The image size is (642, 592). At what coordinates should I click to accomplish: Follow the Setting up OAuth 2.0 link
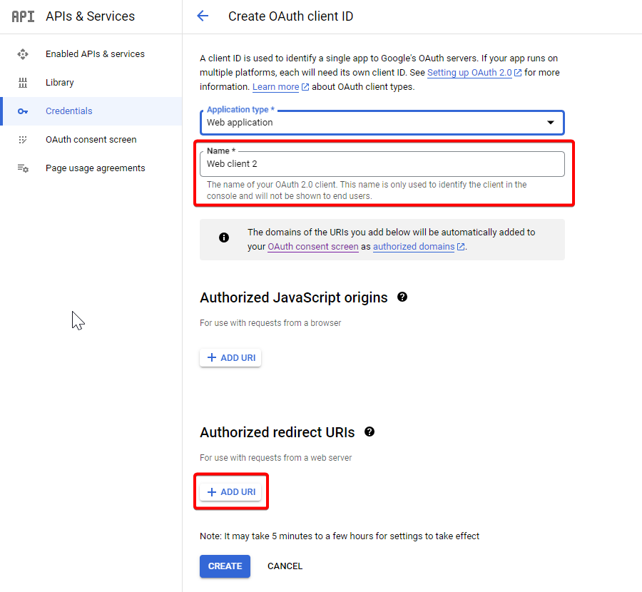[469, 73]
